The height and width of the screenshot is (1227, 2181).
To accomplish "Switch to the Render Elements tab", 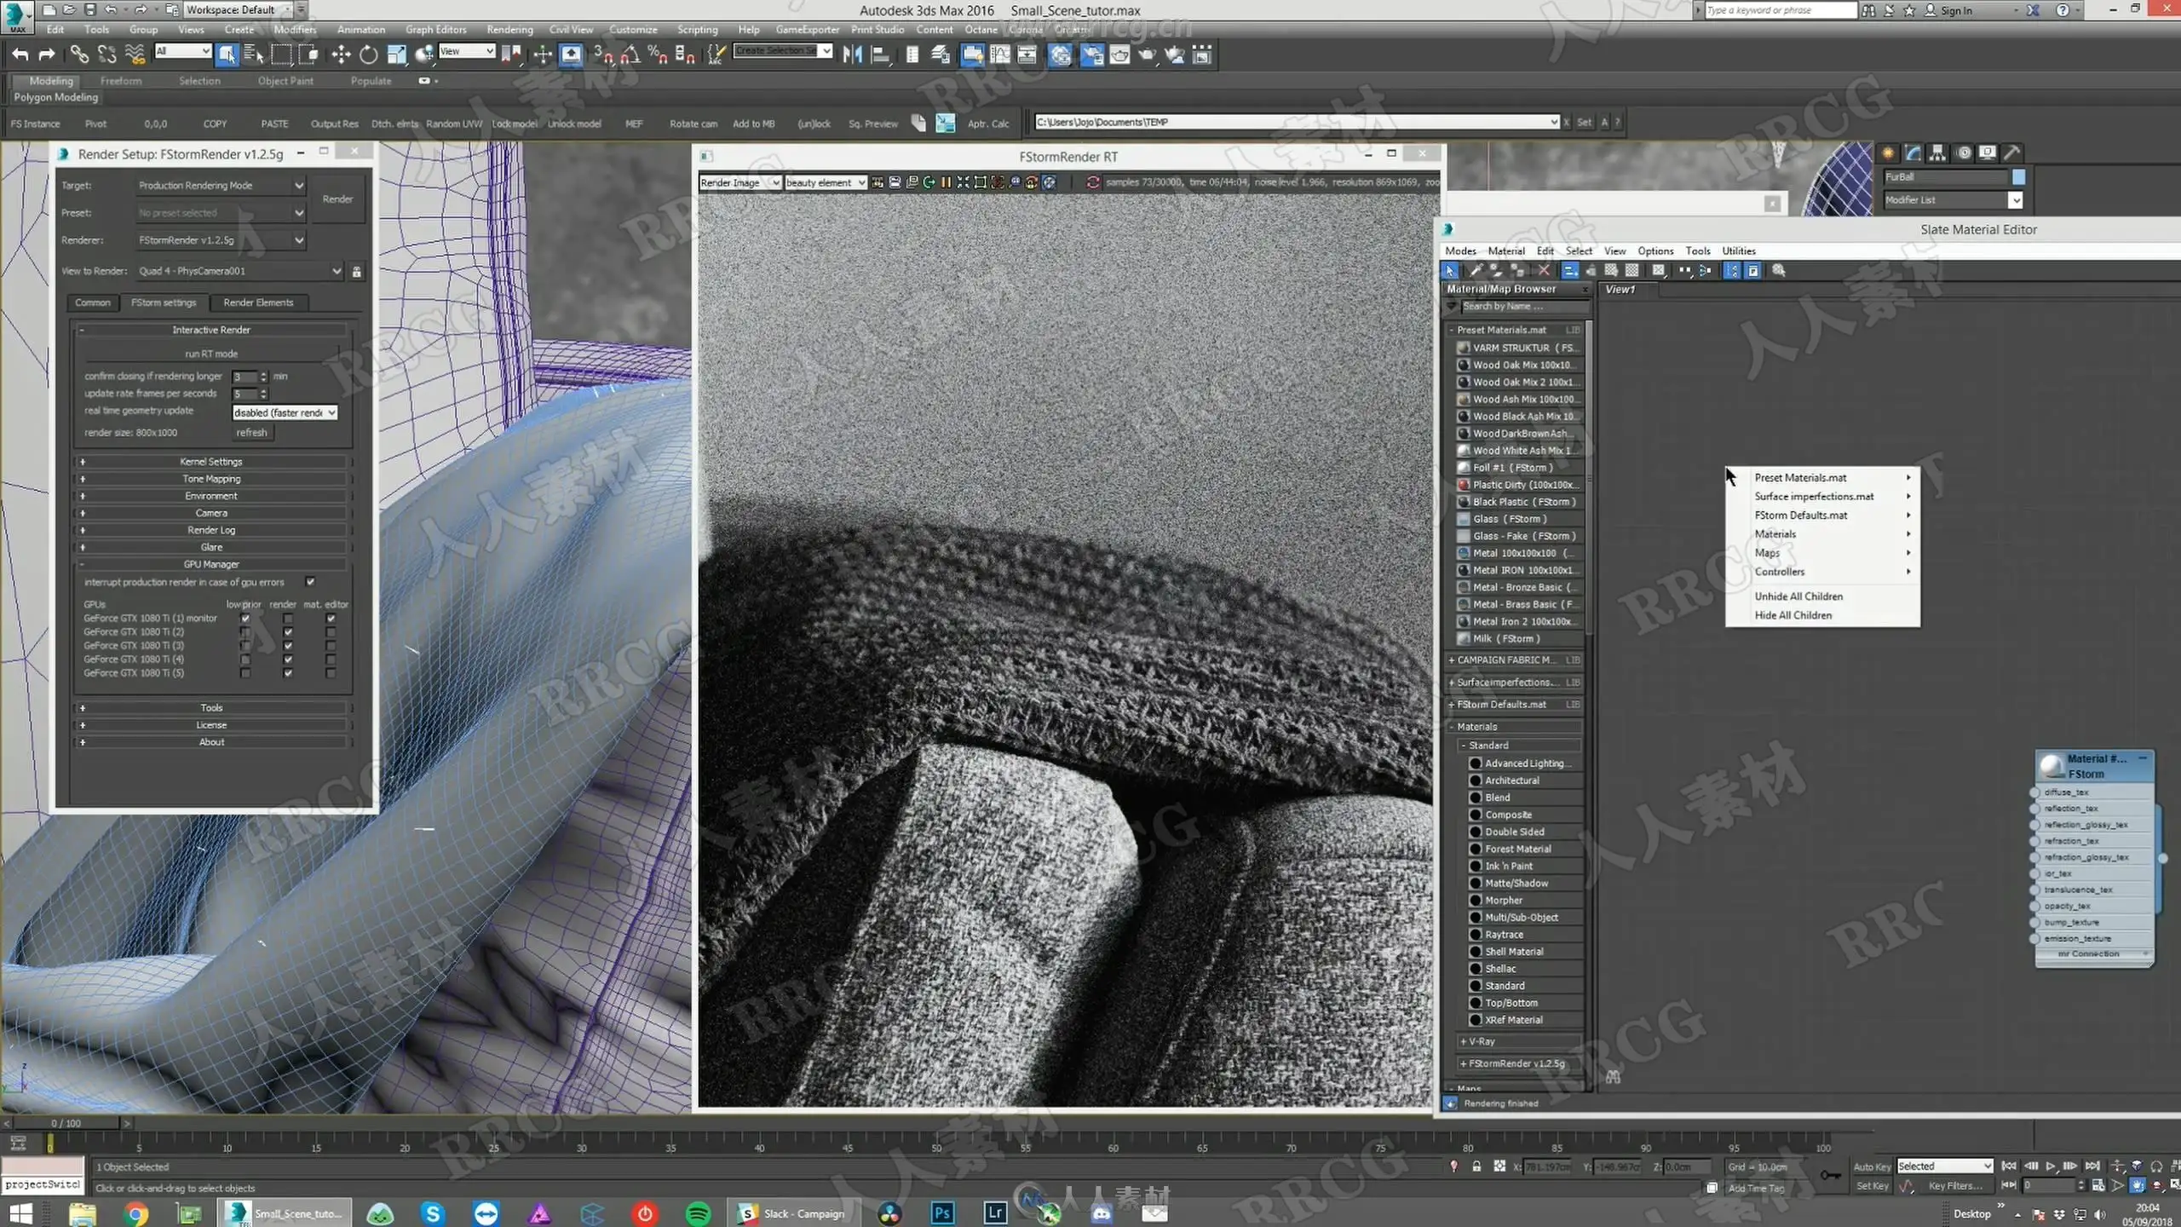I will coord(257,302).
